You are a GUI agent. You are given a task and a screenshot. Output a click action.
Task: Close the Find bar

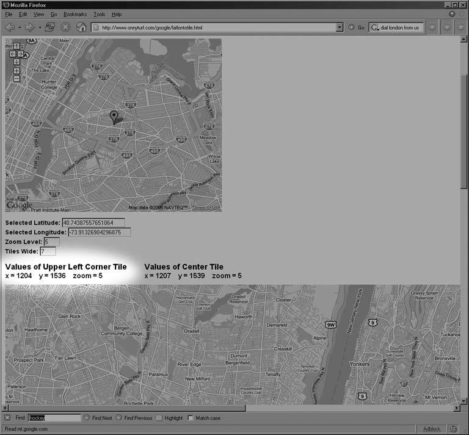pos(7,418)
